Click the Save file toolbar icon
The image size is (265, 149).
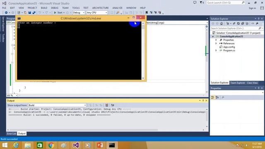[30, 13]
